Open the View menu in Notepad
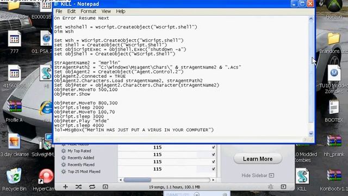Screen dimensions: 348x196 click(106, 11)
